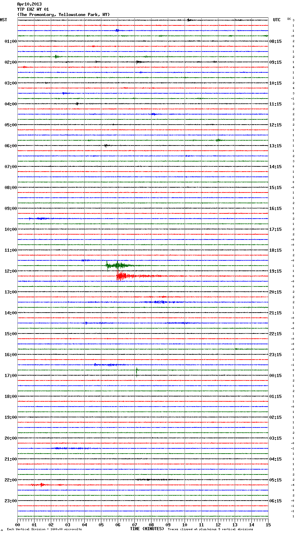
Task: Click the vertical division microvolts footnote
Action: (x=44, y=529)
